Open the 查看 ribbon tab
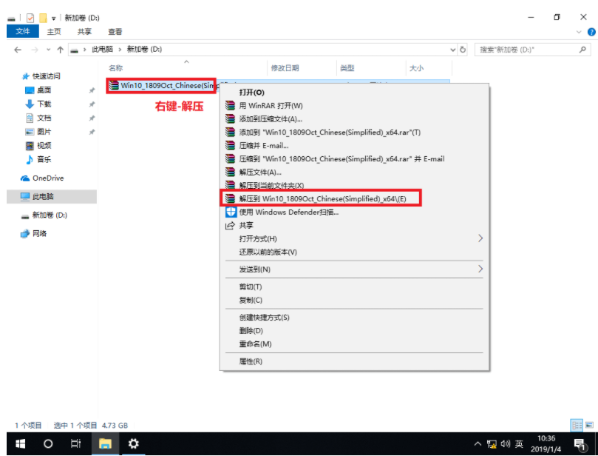This screenshot has width=598, height=456. click(115, 32)
